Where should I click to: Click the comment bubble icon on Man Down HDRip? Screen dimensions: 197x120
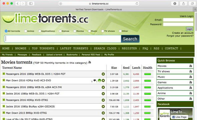94,81
